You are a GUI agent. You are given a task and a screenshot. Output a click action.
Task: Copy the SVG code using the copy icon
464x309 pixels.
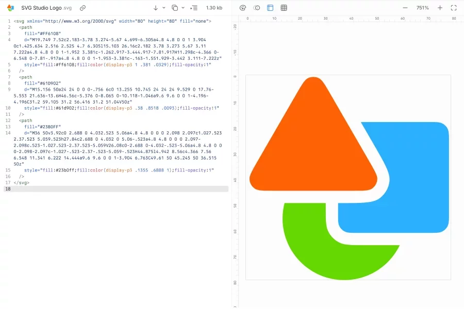pos(174,8)
